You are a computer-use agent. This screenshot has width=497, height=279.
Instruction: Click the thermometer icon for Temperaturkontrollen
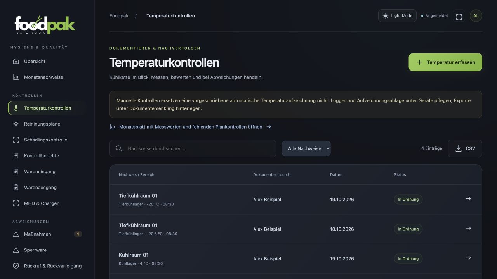click(x=16, y=108)
